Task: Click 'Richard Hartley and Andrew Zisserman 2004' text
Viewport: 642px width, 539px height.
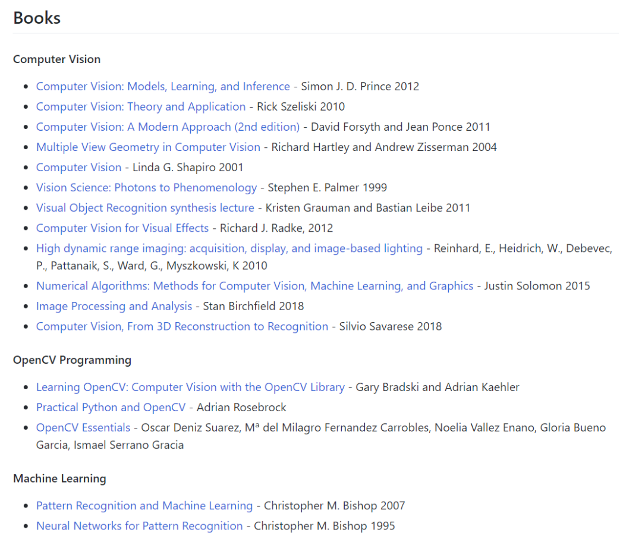Action: [x=384, y=147]
